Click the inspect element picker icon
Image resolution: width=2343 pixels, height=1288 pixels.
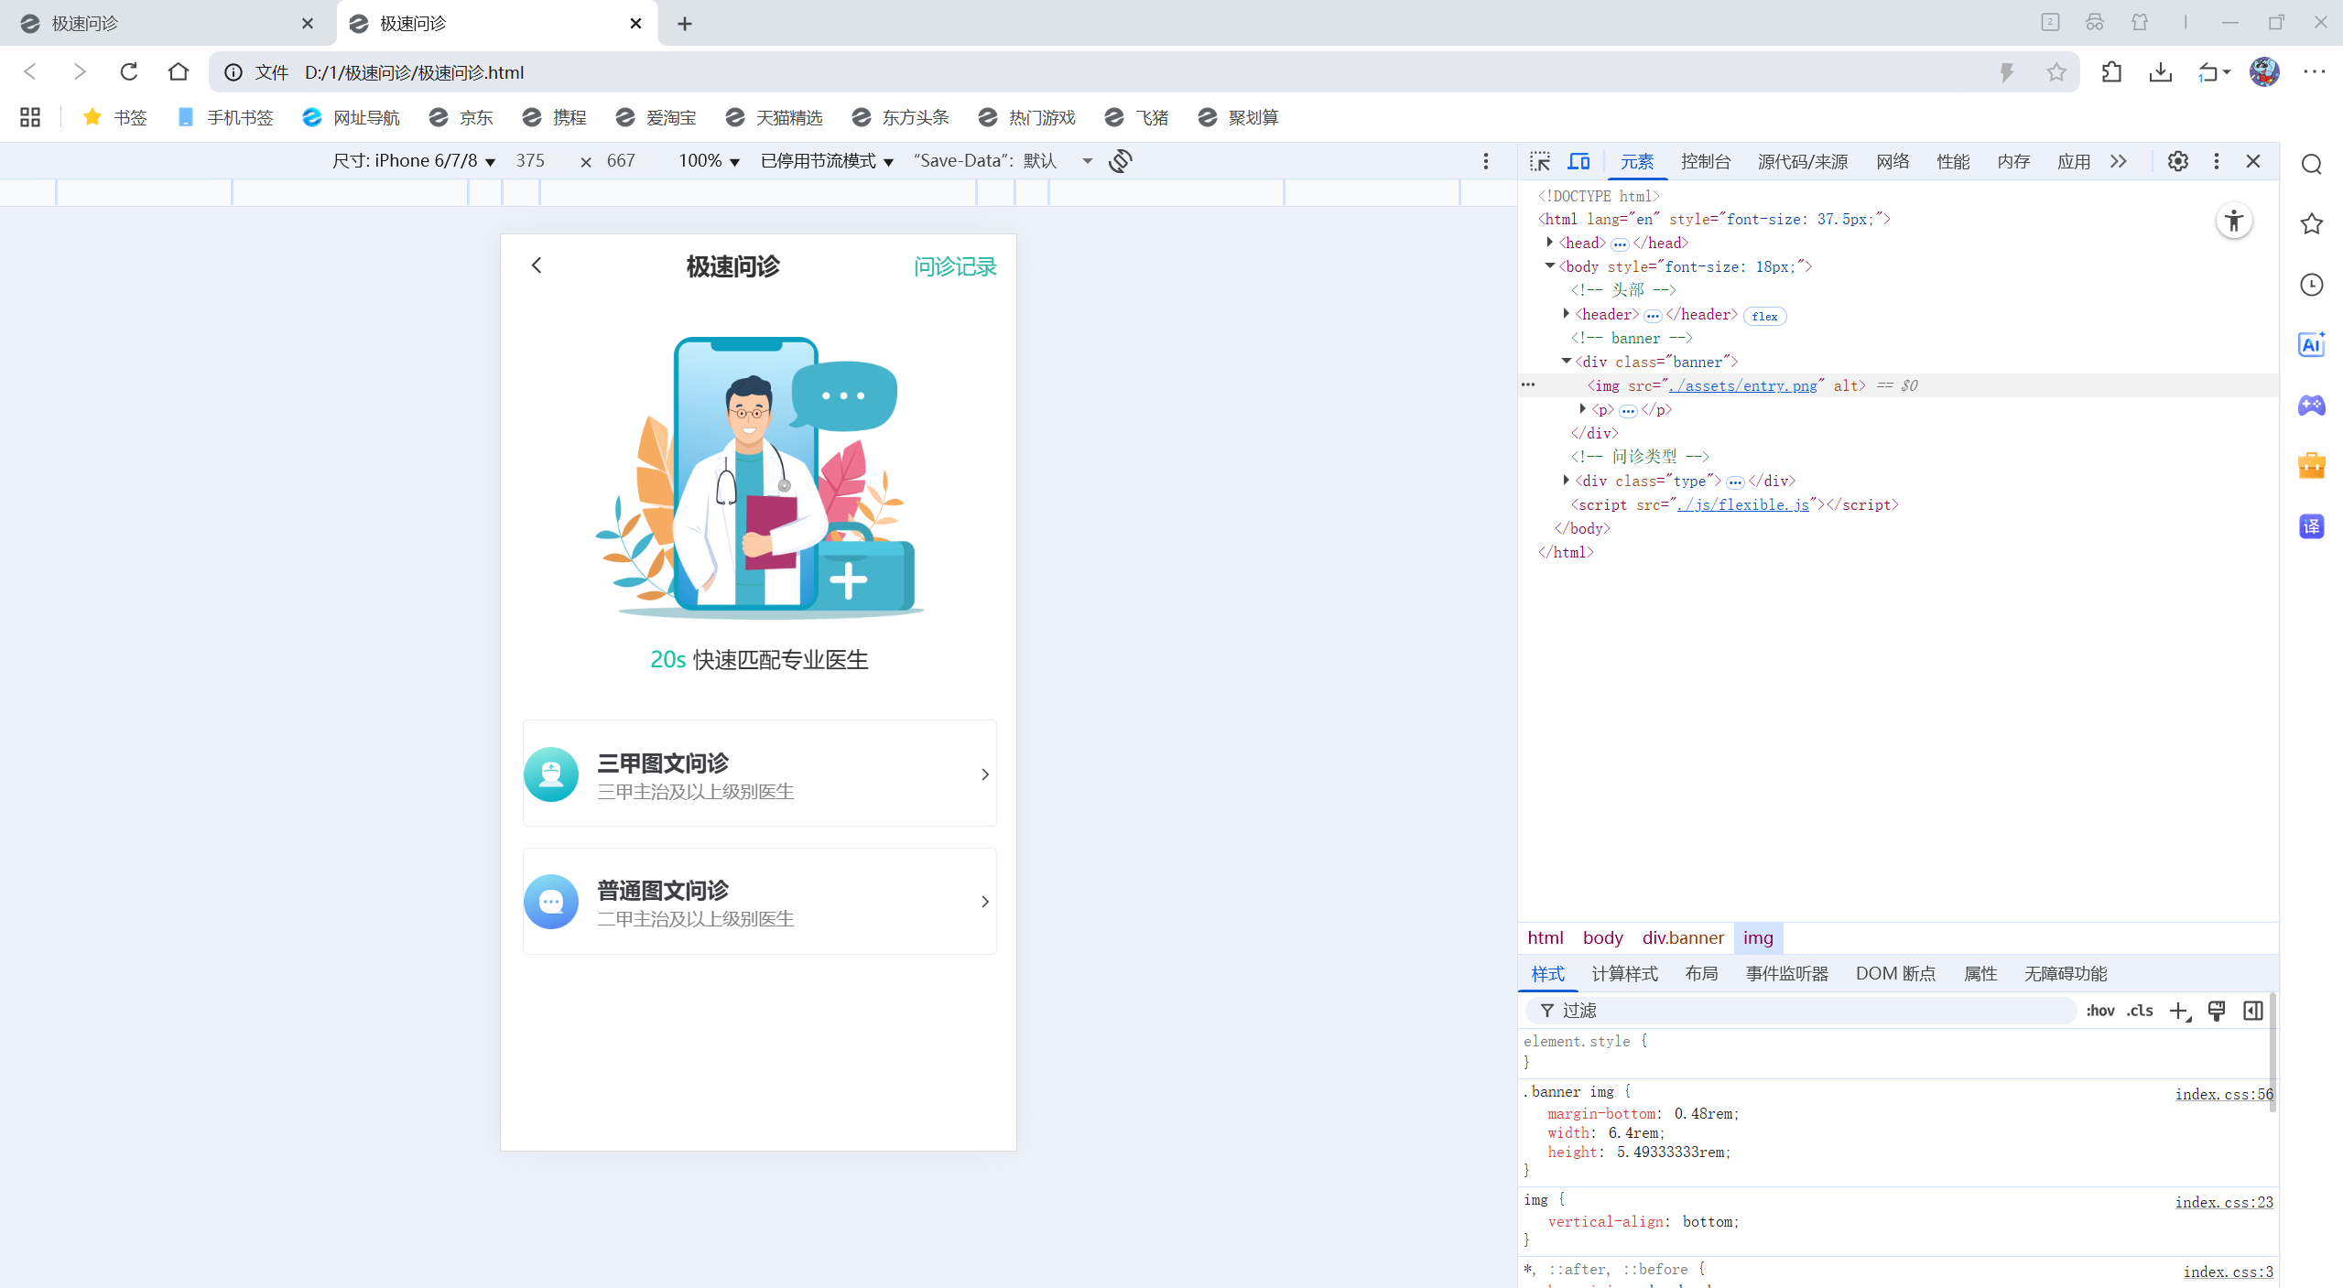1539,161
